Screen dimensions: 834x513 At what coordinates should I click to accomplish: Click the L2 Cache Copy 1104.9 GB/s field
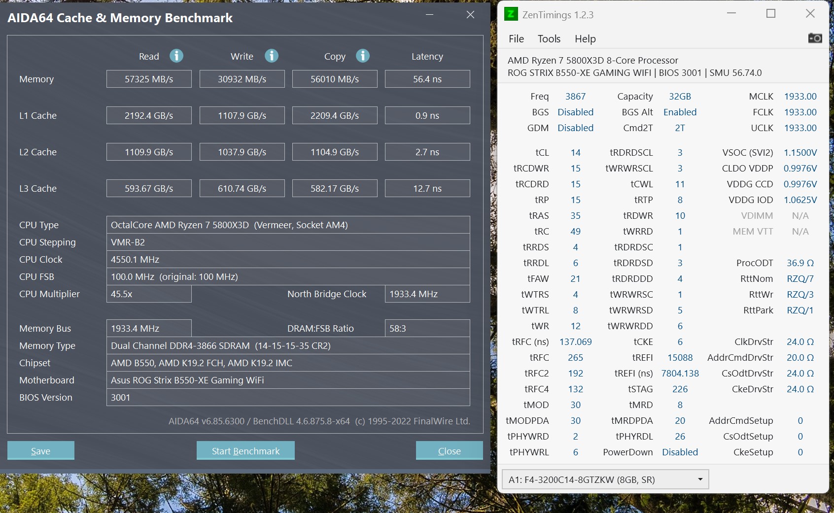click(x=335, y=152)
